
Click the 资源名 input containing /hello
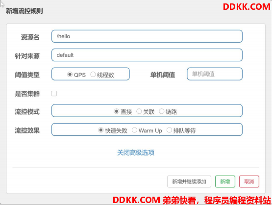(x=147, y=36)
